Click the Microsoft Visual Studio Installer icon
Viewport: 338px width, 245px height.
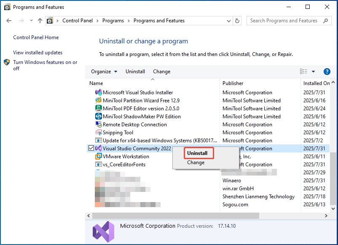(99, 93)
